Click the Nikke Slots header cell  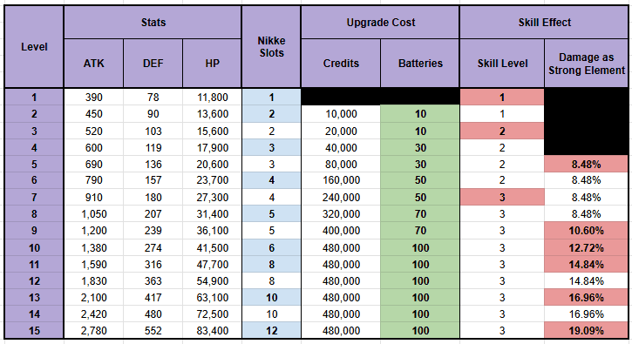click(271, 47)
